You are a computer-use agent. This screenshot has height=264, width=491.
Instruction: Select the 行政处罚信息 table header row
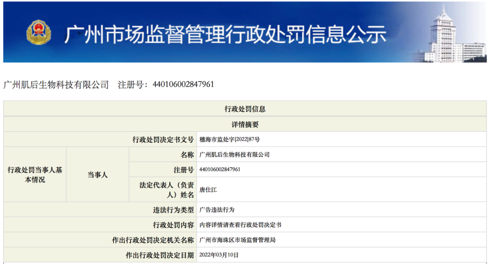pyautogui.click(x=245, y=109)
